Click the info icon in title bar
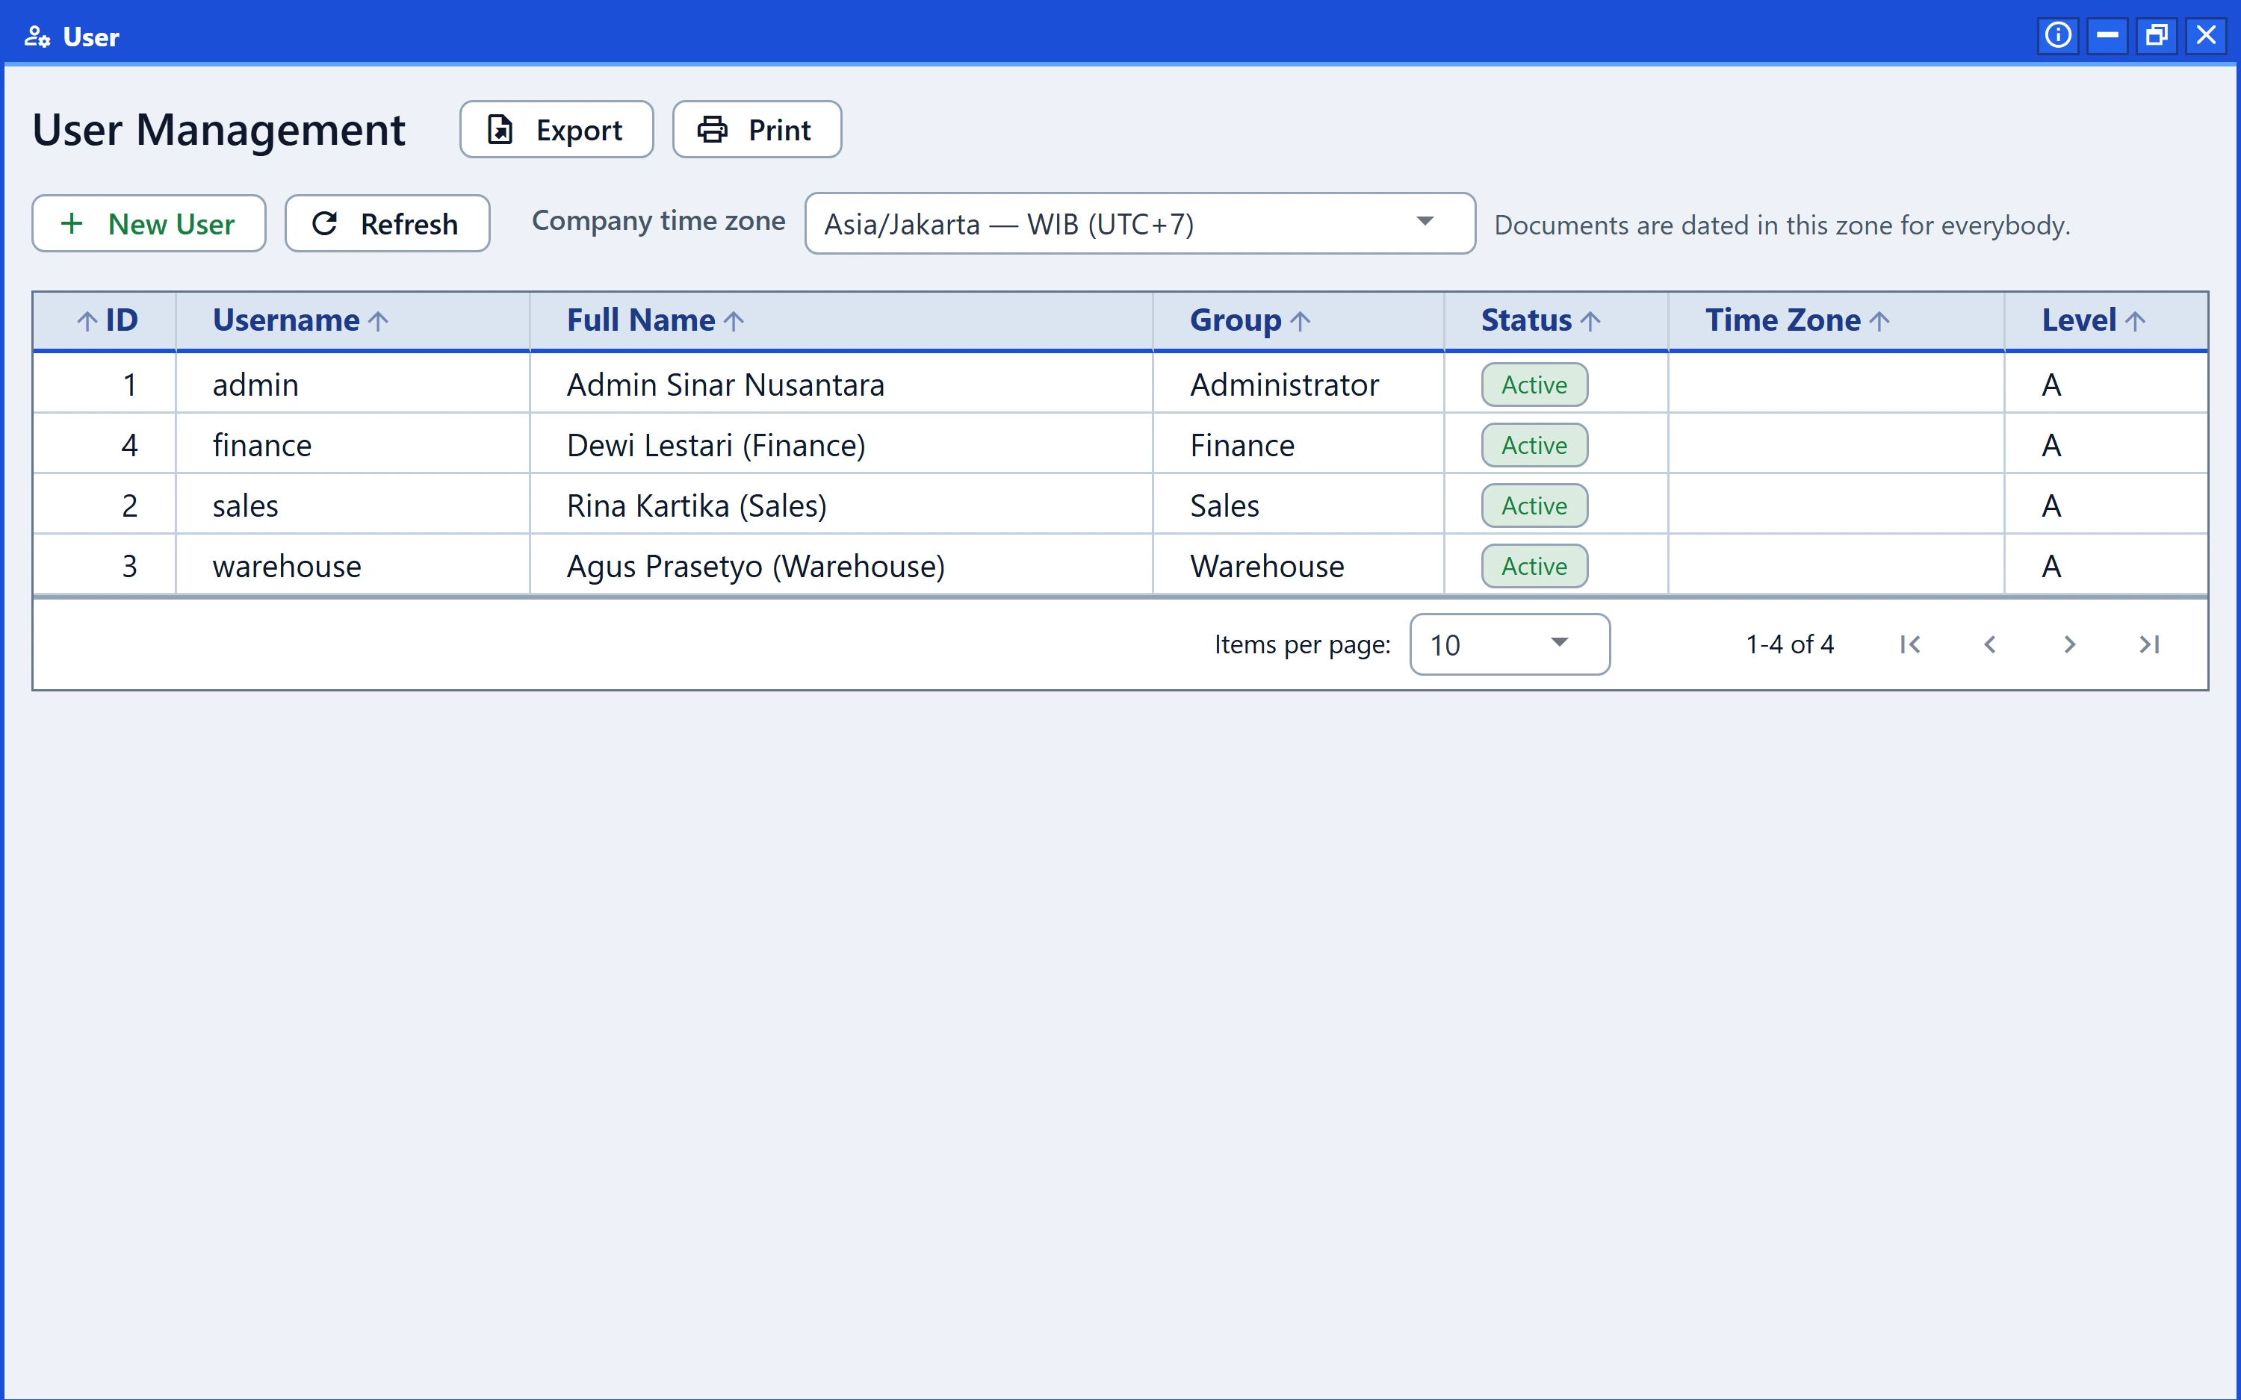This screenshot has height=1400, width=2241. pyautogui.click(x=2058, y=35)
